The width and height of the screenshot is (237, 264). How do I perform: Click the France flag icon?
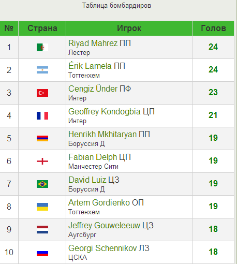[x=42, y=115]
